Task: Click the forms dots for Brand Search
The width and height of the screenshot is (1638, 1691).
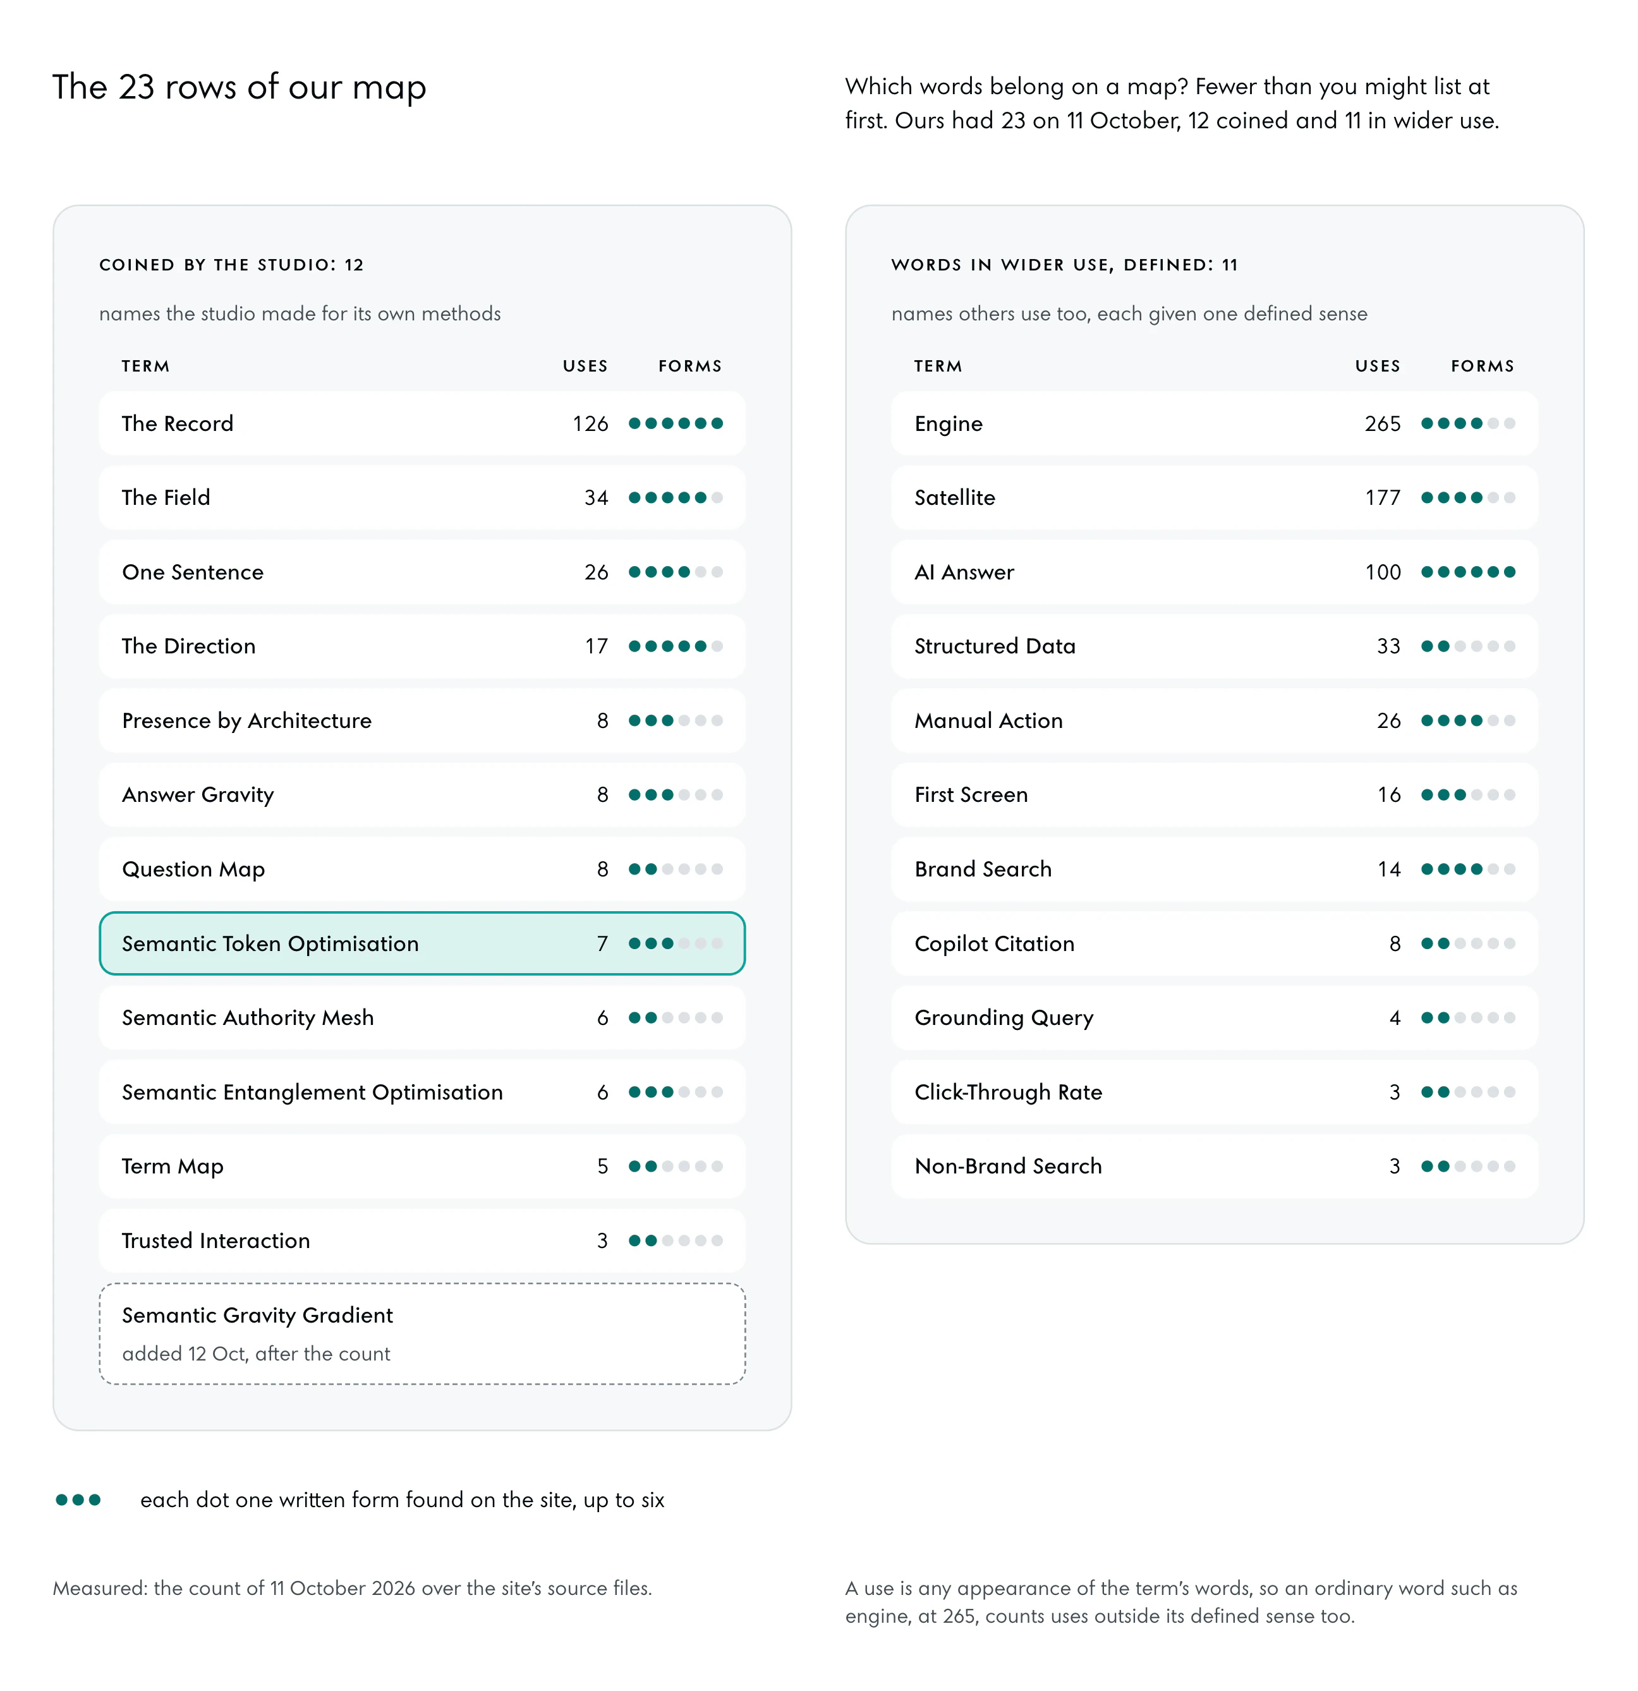Action: pyautogui.click(x=1468, y=869)
